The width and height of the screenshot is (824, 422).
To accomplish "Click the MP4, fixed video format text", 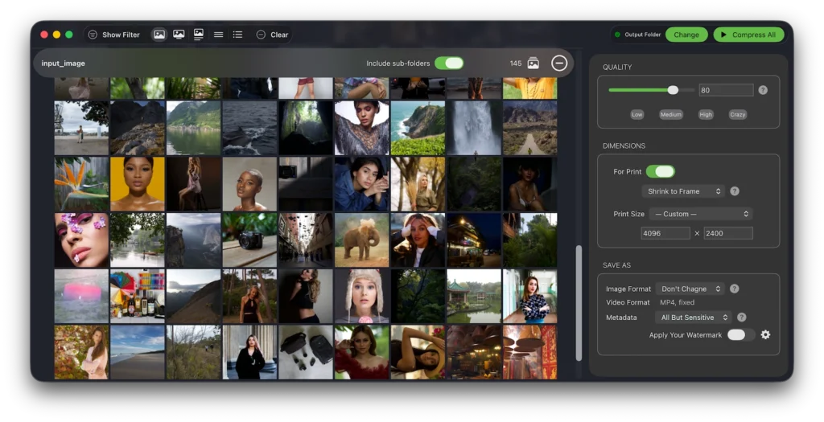I will tap(677, 302).
